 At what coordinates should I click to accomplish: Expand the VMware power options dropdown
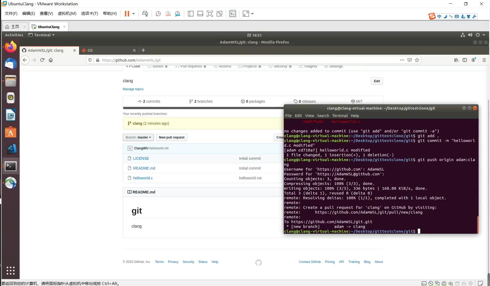[x=134, y=14]
